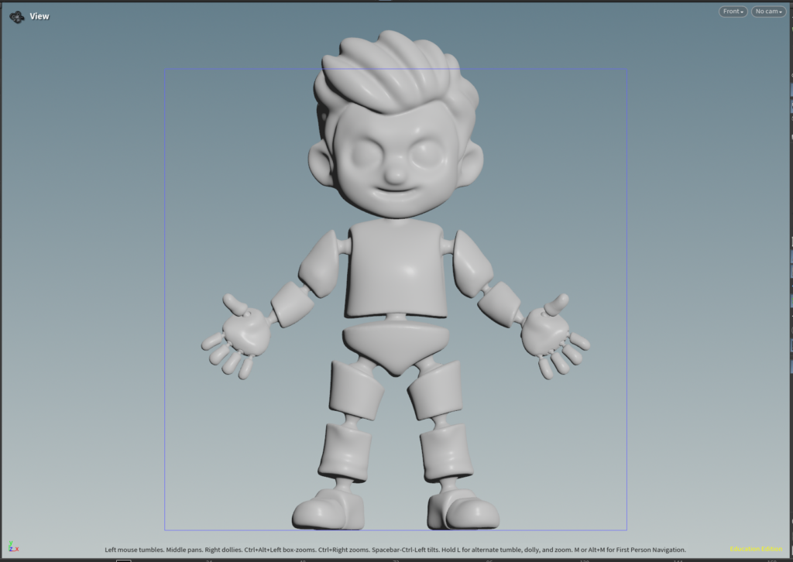Click the character's nose
793x562 pixels.
point(395,173)
